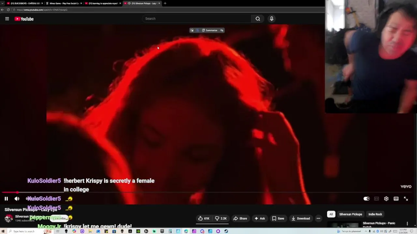Share the video
The height and width of the screenshot is (234, 417).
tap(240, 218)
